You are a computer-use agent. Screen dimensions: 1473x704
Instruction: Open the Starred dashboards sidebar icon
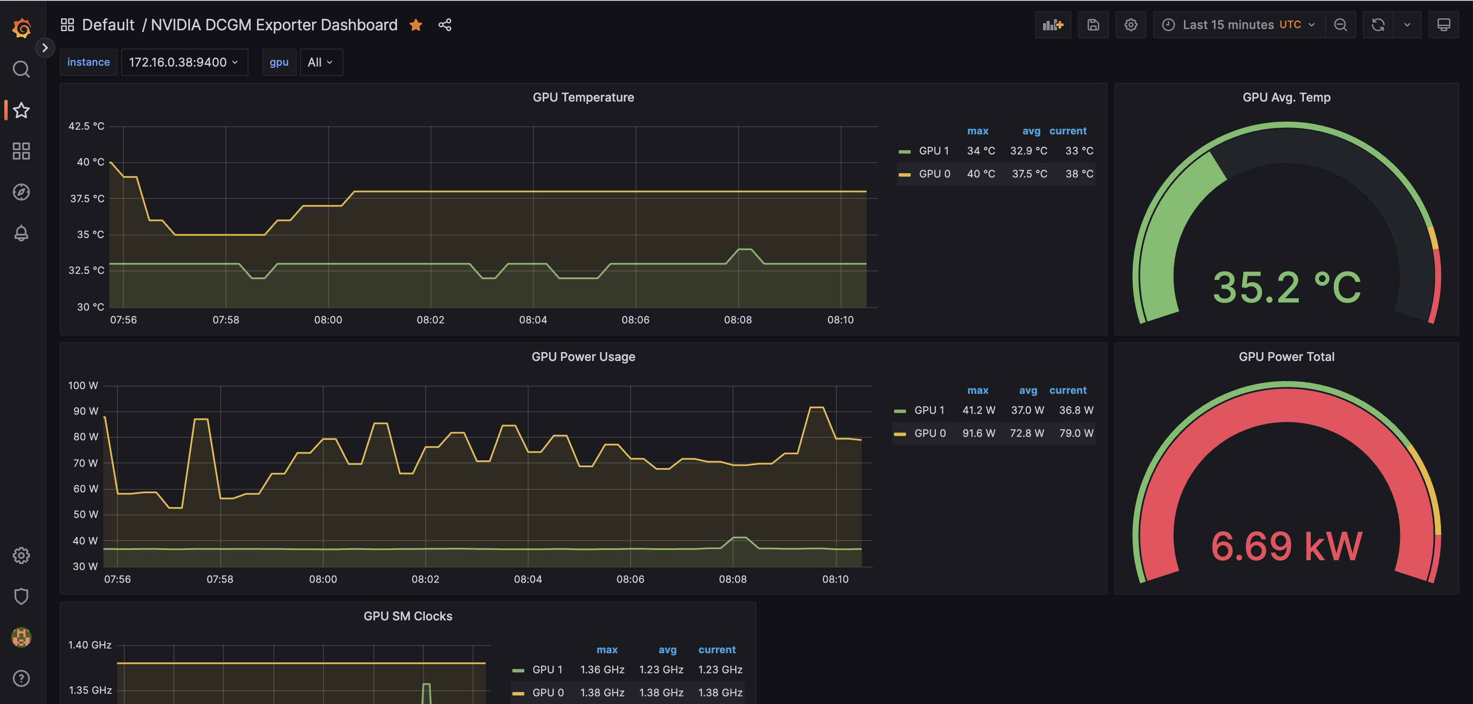[x=21, y=110]
